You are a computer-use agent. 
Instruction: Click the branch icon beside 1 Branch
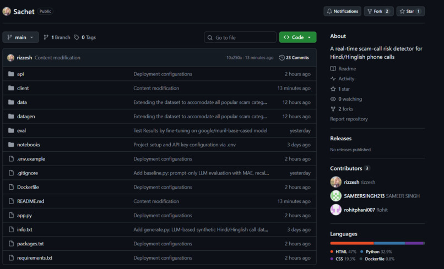[46, 37]
